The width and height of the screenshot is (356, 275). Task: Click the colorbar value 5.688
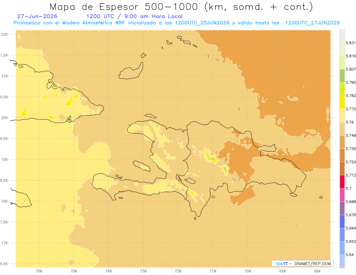pos(351,202)
